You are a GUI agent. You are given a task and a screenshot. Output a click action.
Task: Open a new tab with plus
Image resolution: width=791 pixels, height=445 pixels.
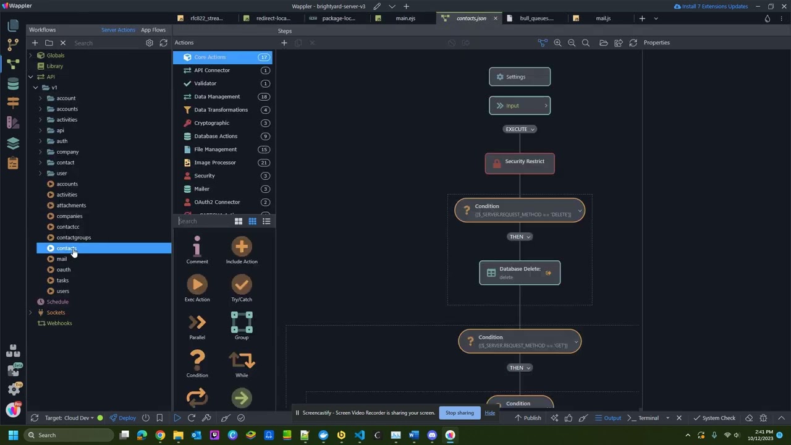click(x=642, y=19)
